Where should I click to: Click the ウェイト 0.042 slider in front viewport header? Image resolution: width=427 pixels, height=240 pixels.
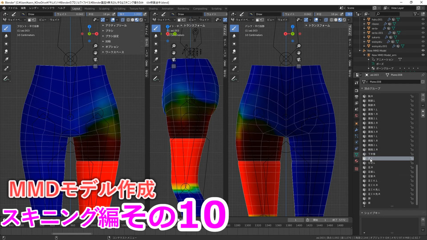(70, 14)
